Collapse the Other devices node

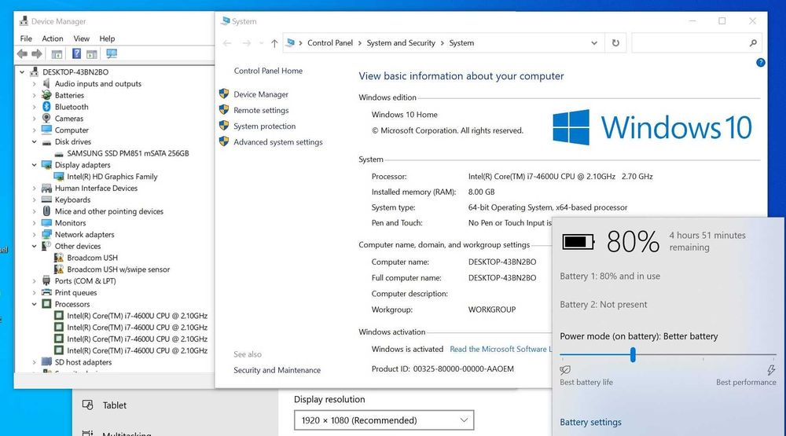(34, 246)
